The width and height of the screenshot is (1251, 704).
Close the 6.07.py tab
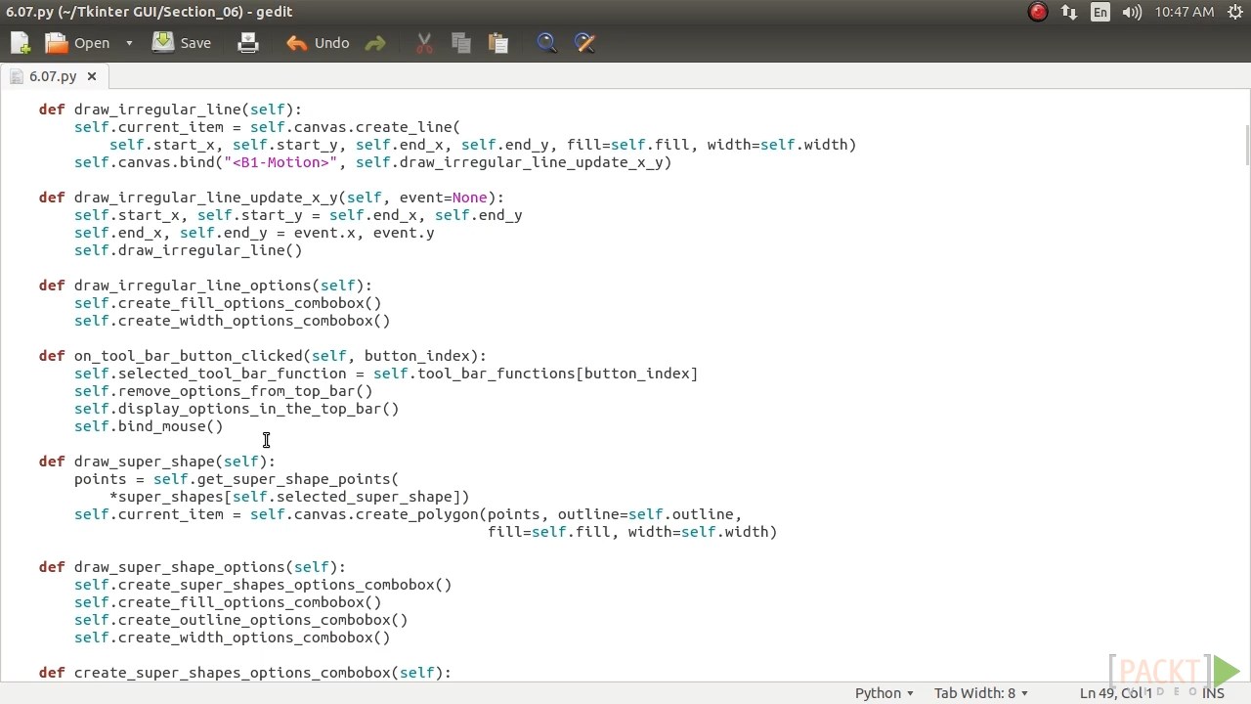click(x=92, y=76)
